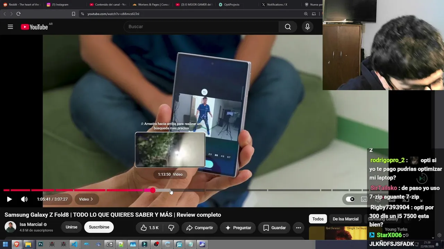444x249 pixels.
Task: Like the video showing 1.5K likes
Action: (x=150, y=228)
